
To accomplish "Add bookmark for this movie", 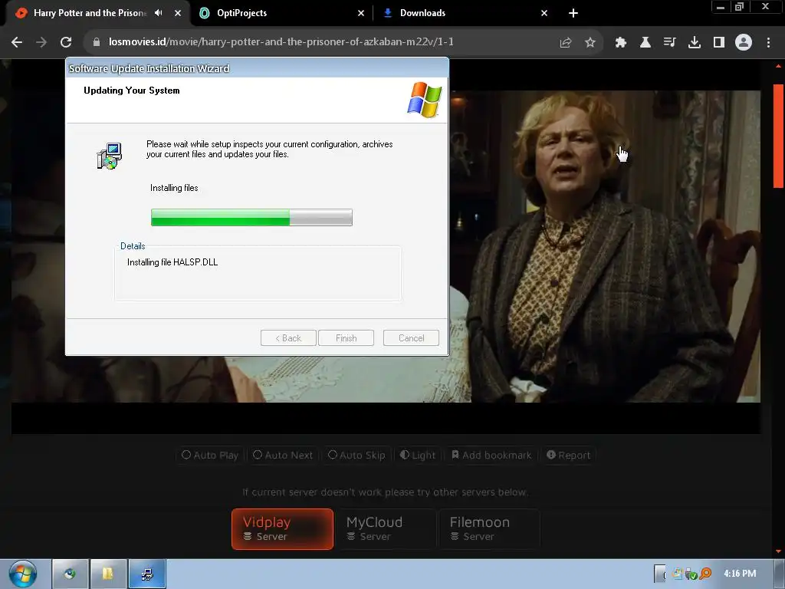I will [x=491, y=456].
